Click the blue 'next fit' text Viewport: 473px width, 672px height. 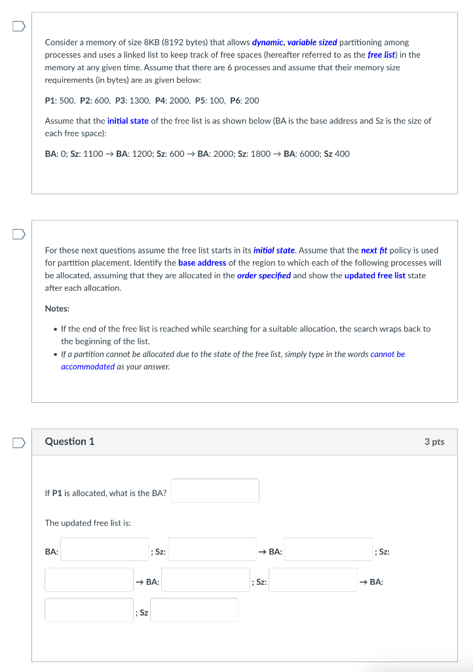pyautogui.click(x=374, y=250)
